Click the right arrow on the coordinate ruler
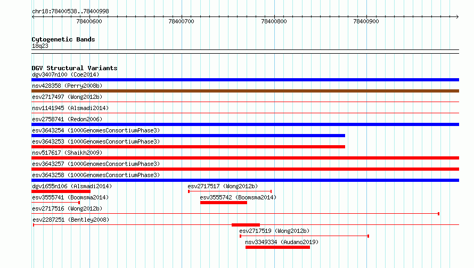This screenshot has height=268, width=474. pyautogui.click(x=457, y=16)
